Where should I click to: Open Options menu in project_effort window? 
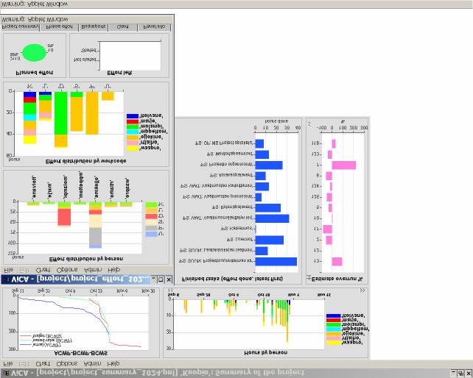point(67,270)
